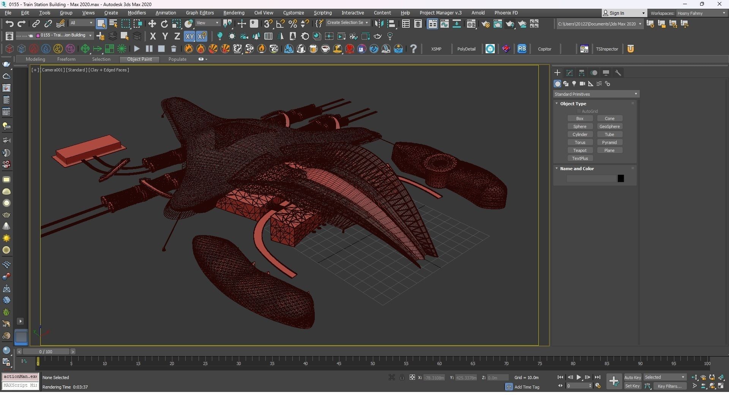The height and width of the screenshot is (395, 729).
Task: Open the Motion command panel tab
Action: click(x=594, y=73)
